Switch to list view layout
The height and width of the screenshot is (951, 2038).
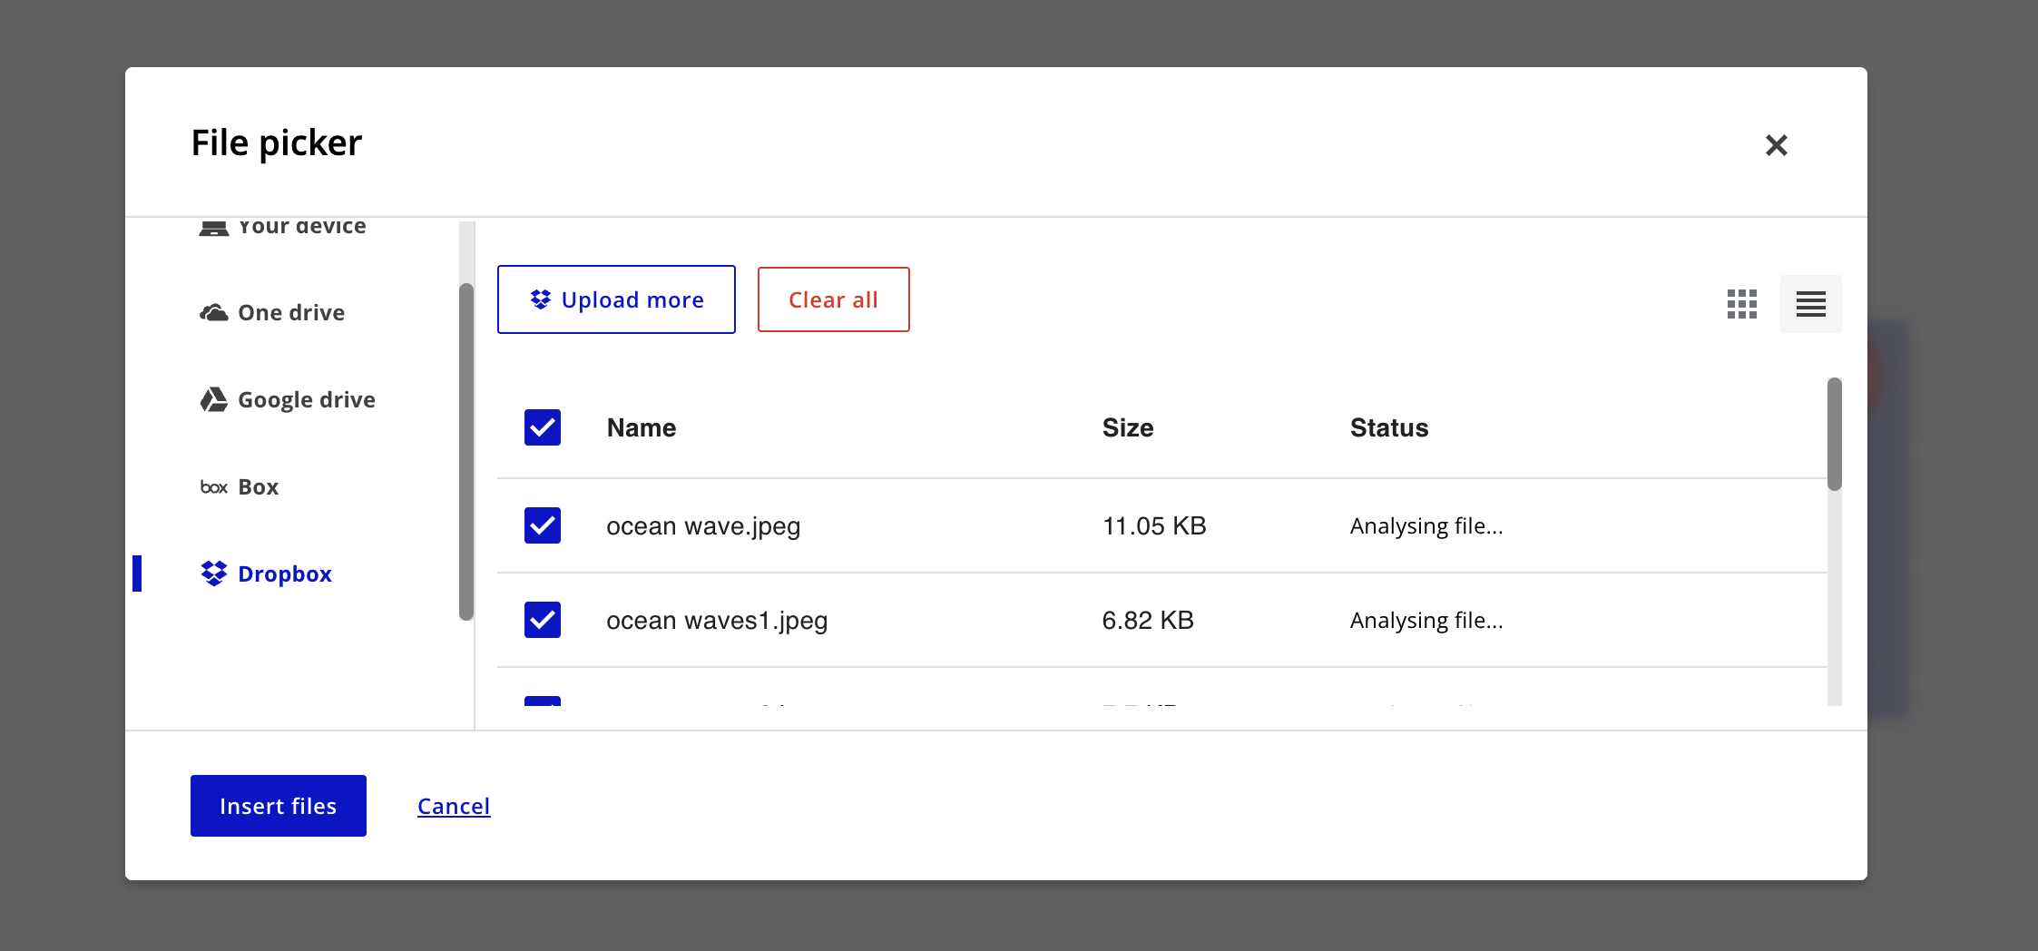pos(1810,304)
